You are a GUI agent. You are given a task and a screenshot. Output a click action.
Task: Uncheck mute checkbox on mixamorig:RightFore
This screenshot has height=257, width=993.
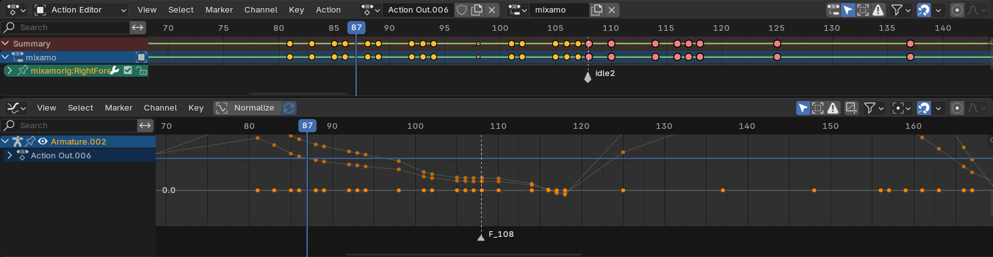[128, 70]
